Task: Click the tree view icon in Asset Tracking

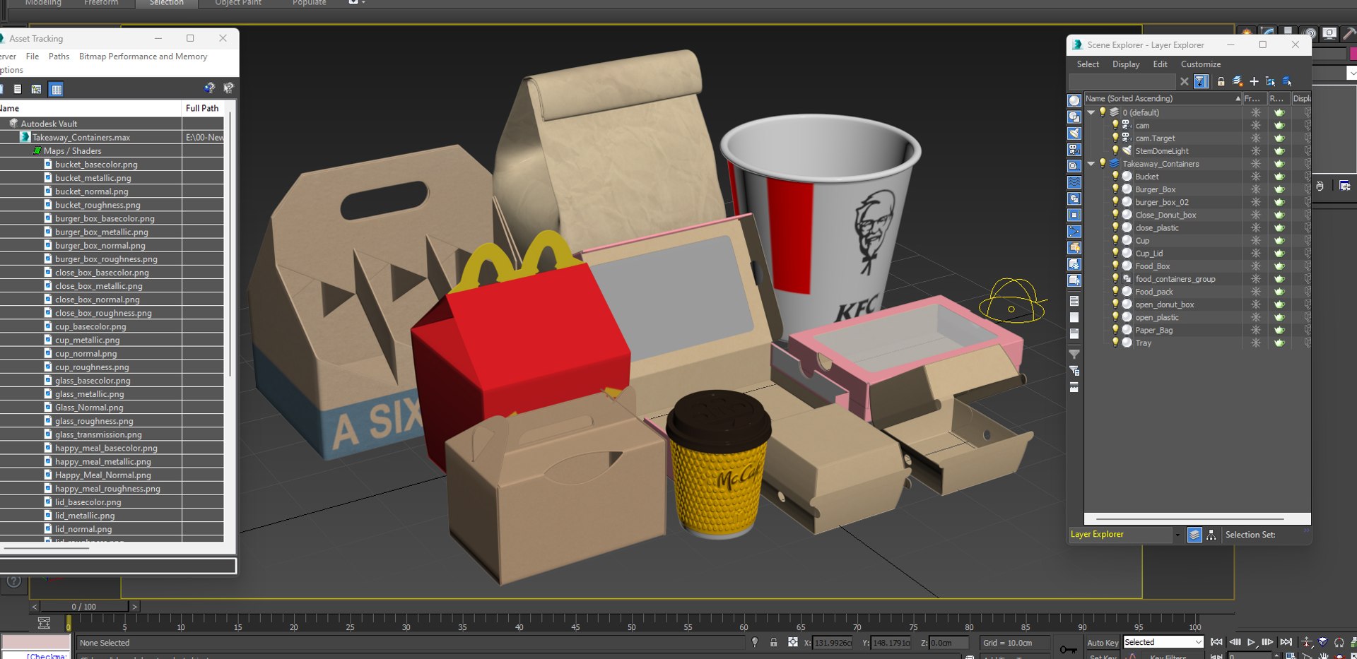Action: point(37,89)
